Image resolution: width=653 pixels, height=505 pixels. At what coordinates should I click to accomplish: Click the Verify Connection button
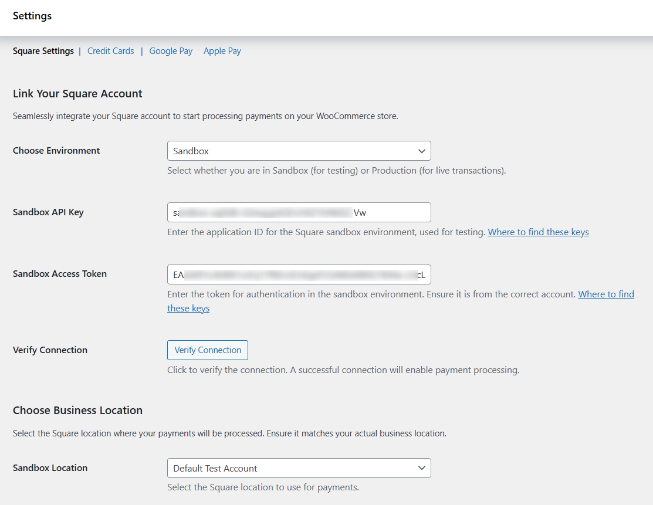click(x=208, y=350)
